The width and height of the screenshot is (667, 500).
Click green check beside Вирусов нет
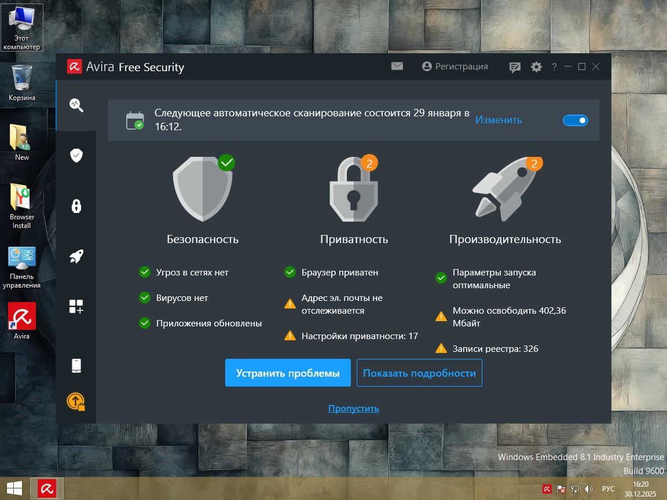coord(145,297)
